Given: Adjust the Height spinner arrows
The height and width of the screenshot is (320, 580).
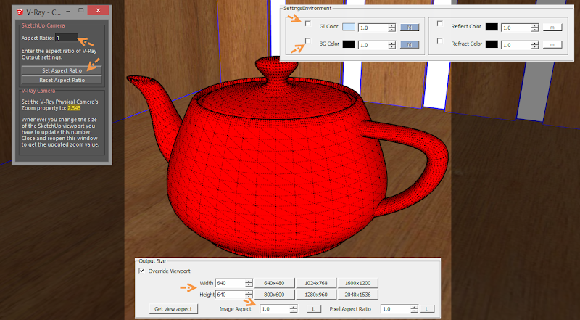Looking at the screenshot, I should coord(249,295).
